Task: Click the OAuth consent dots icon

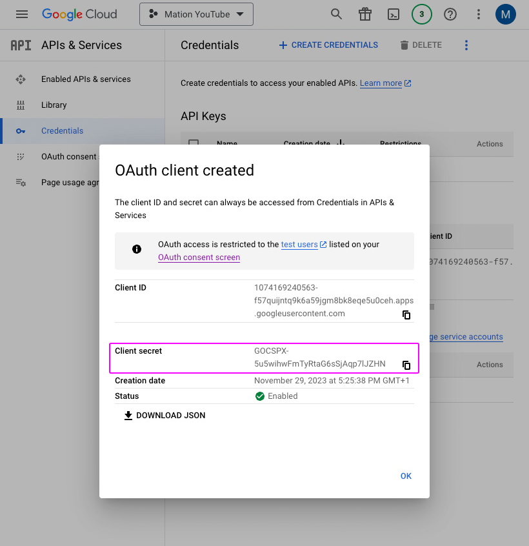Action: click(21, 157)
